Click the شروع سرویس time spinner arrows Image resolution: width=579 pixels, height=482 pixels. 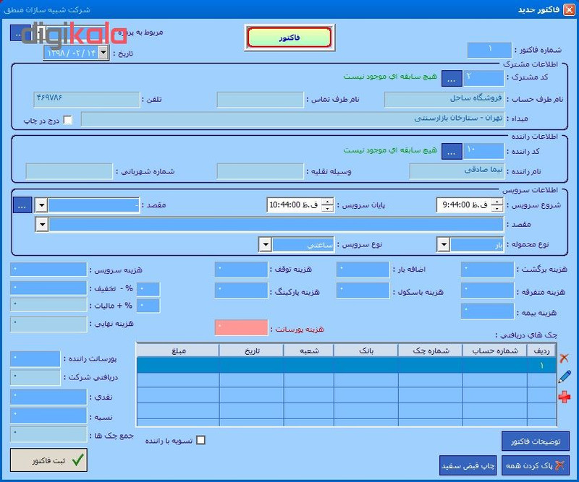coord(496,205)
